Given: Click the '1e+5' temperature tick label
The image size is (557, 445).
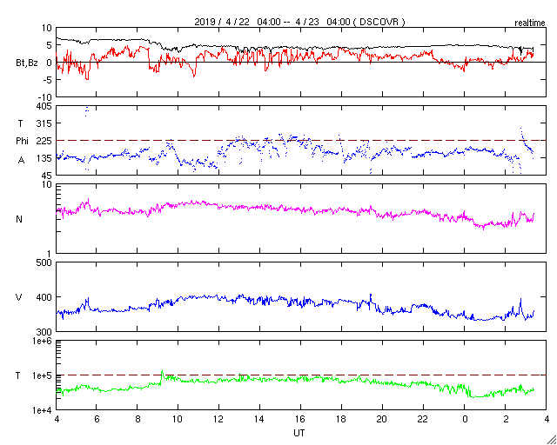Looking at the screenshot, I should coord(43,375).
